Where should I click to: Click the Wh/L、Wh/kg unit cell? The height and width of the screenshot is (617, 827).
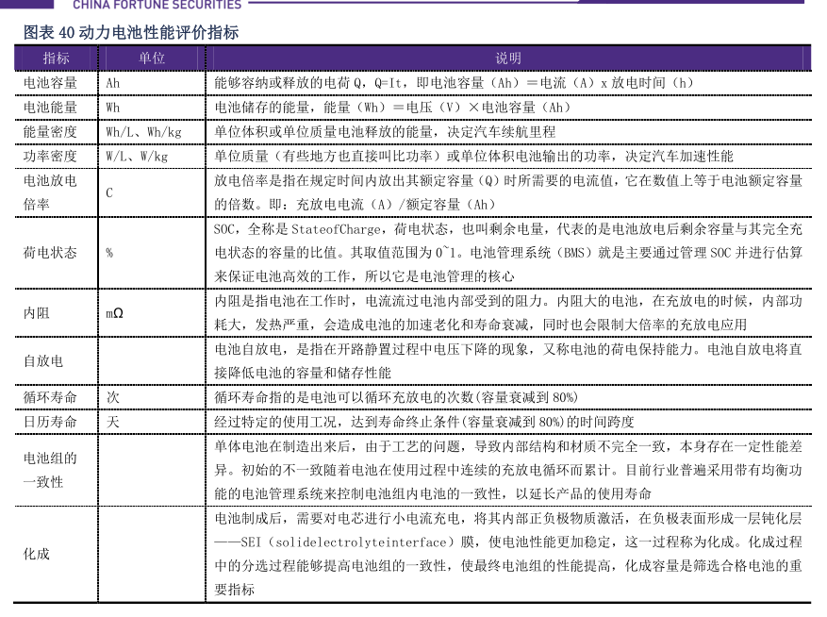point(143,132)
